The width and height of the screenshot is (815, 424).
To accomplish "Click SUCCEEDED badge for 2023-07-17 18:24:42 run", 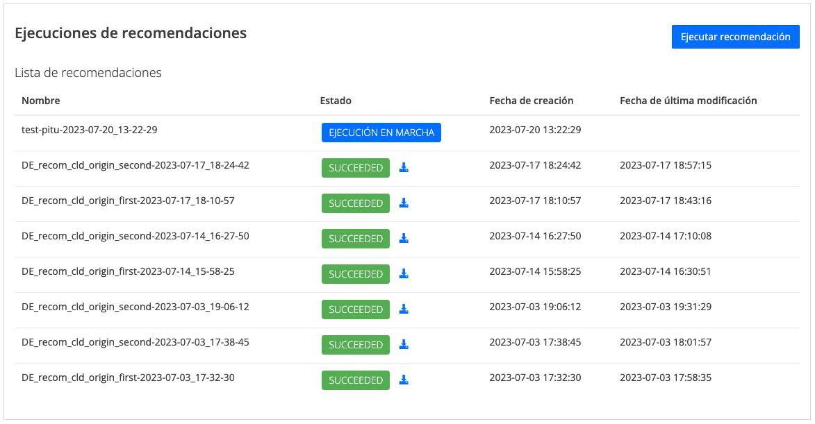I will [x=355, y=168].
